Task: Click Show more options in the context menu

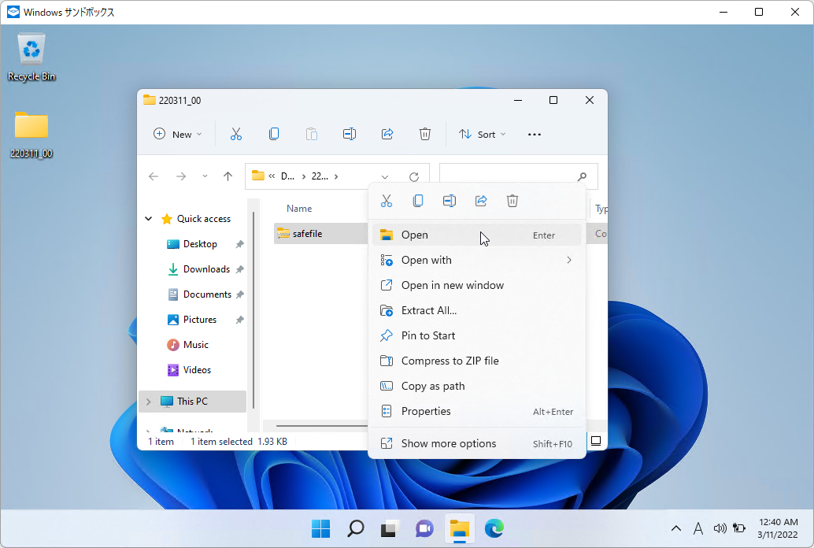Action: (x=447, y=443)
